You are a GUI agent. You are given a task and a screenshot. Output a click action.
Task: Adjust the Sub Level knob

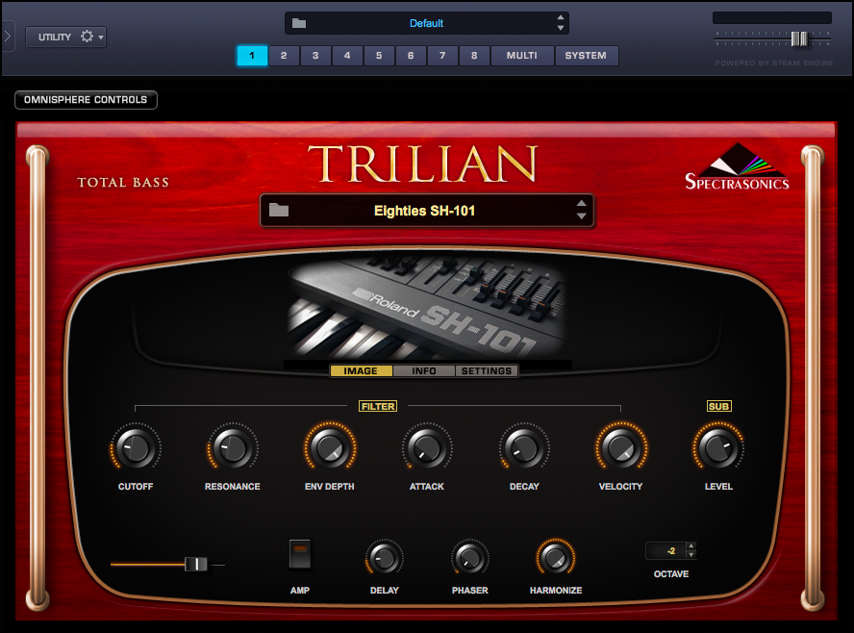[x=718, y=447]
